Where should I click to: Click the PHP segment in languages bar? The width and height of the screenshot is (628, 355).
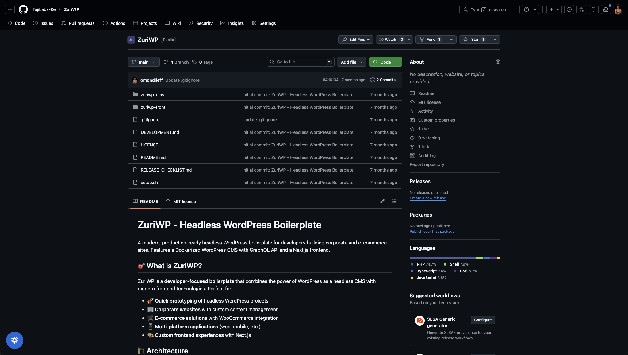(442, 258)
